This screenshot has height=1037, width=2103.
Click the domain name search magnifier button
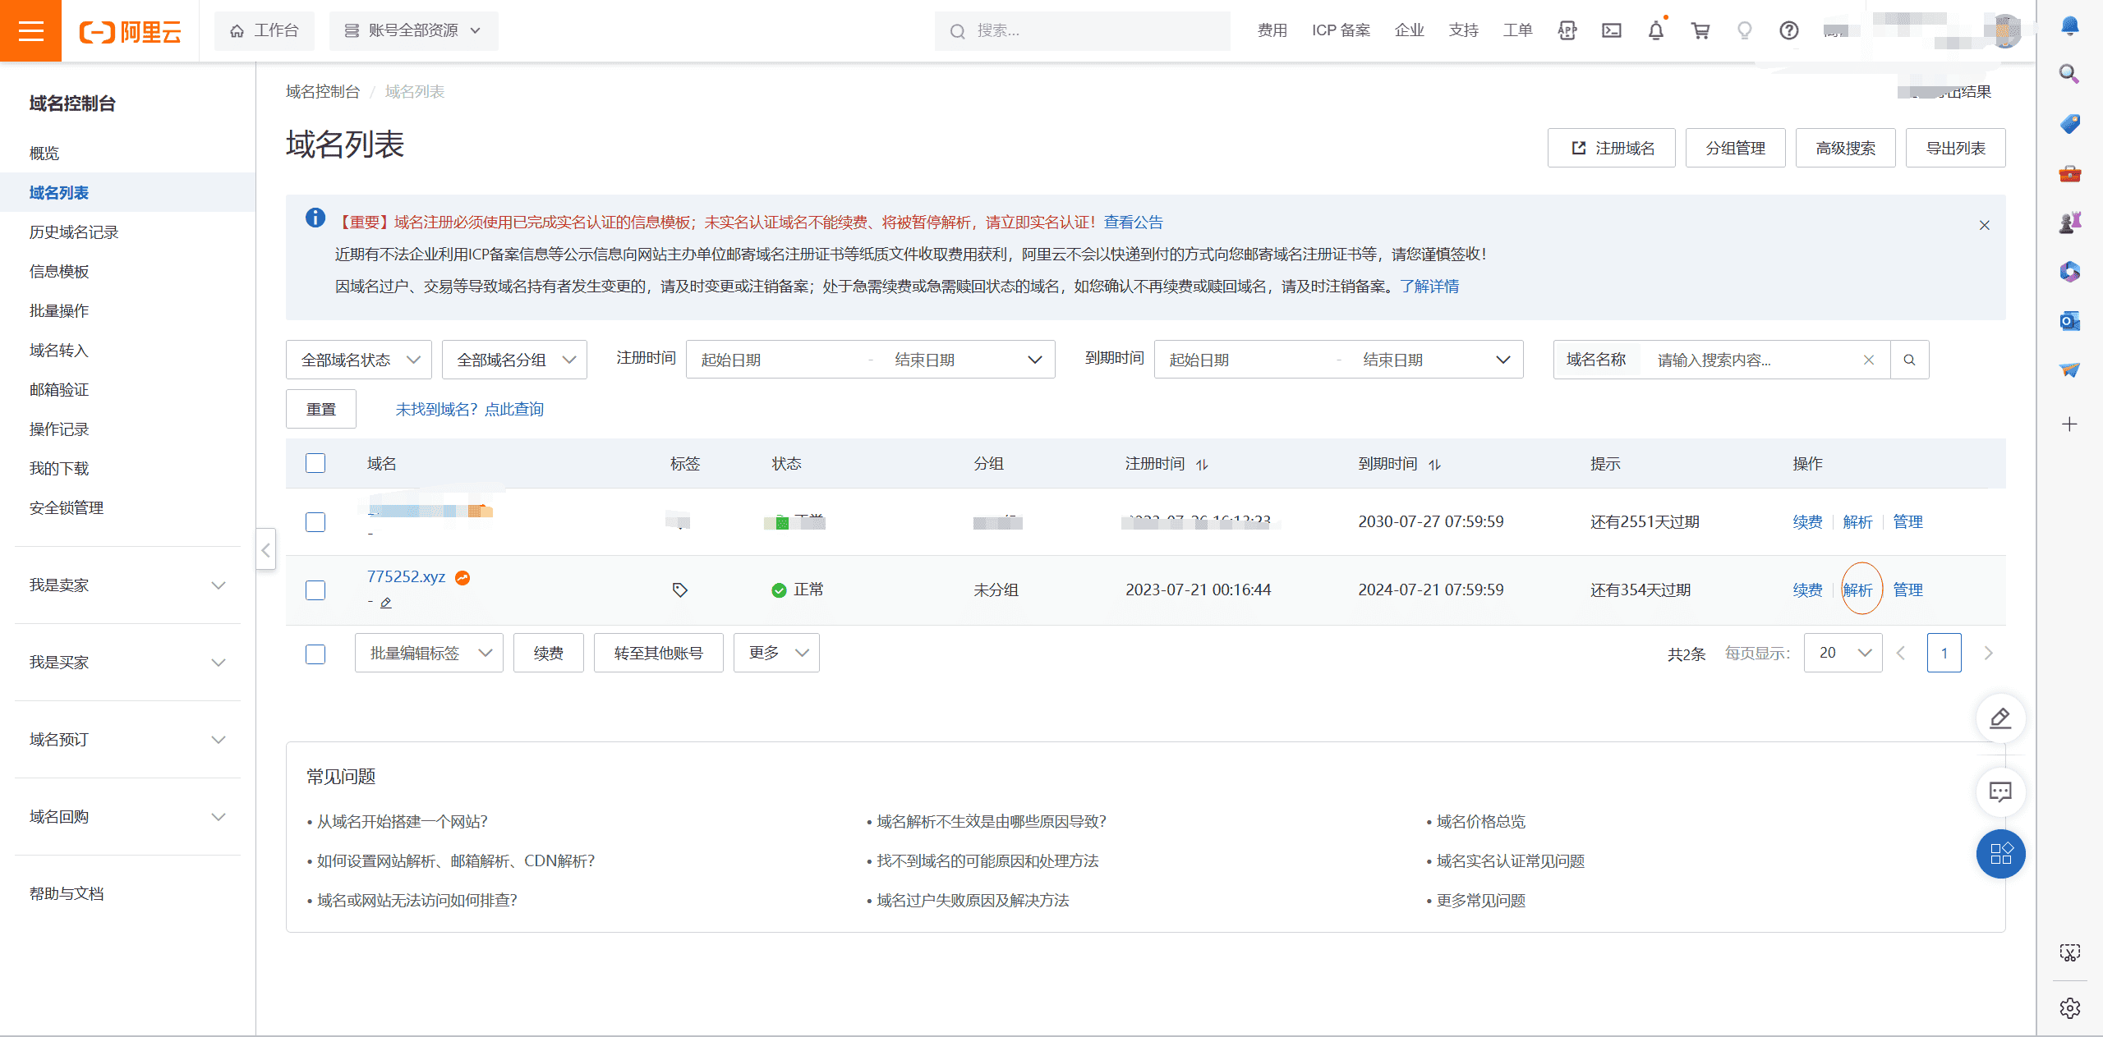coord(1910,360)
